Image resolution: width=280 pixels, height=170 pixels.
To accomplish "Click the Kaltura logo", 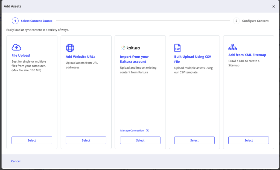I will point(130,48).
